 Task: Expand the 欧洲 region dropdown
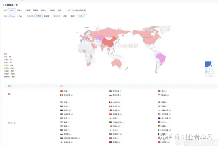tap(44, 10)
